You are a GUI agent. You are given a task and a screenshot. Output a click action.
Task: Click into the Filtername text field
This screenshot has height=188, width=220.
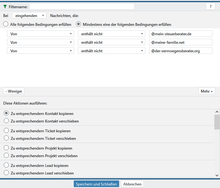click(82, 7)
